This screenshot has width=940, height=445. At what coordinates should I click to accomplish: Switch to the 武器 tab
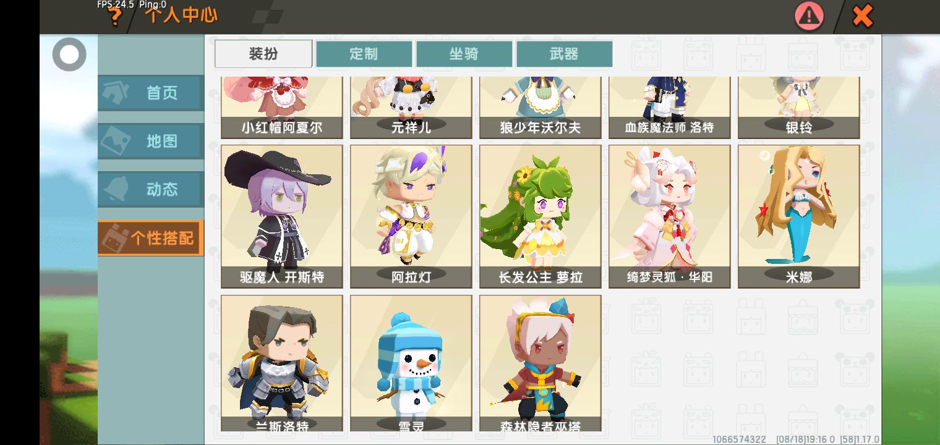coord(564,54)
